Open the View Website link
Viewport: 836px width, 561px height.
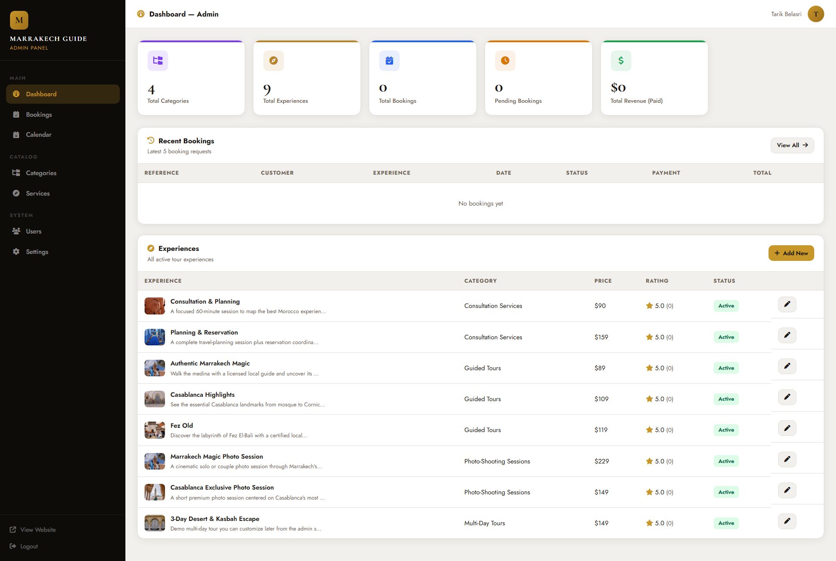tap(37, 530)
